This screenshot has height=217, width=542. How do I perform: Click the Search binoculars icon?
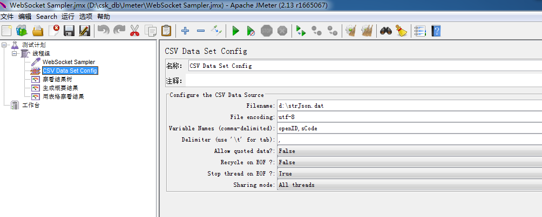tap(386, 31)
